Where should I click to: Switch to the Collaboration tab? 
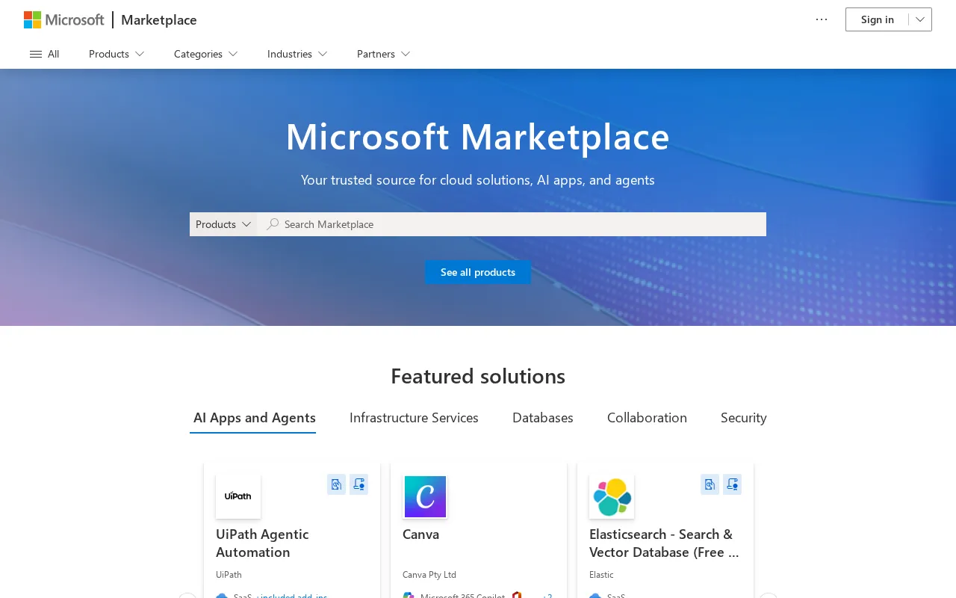[647, 418]
